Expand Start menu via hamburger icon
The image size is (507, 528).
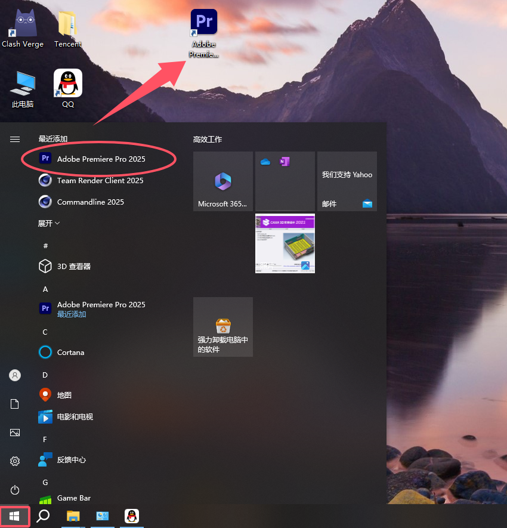pos(15,139)
